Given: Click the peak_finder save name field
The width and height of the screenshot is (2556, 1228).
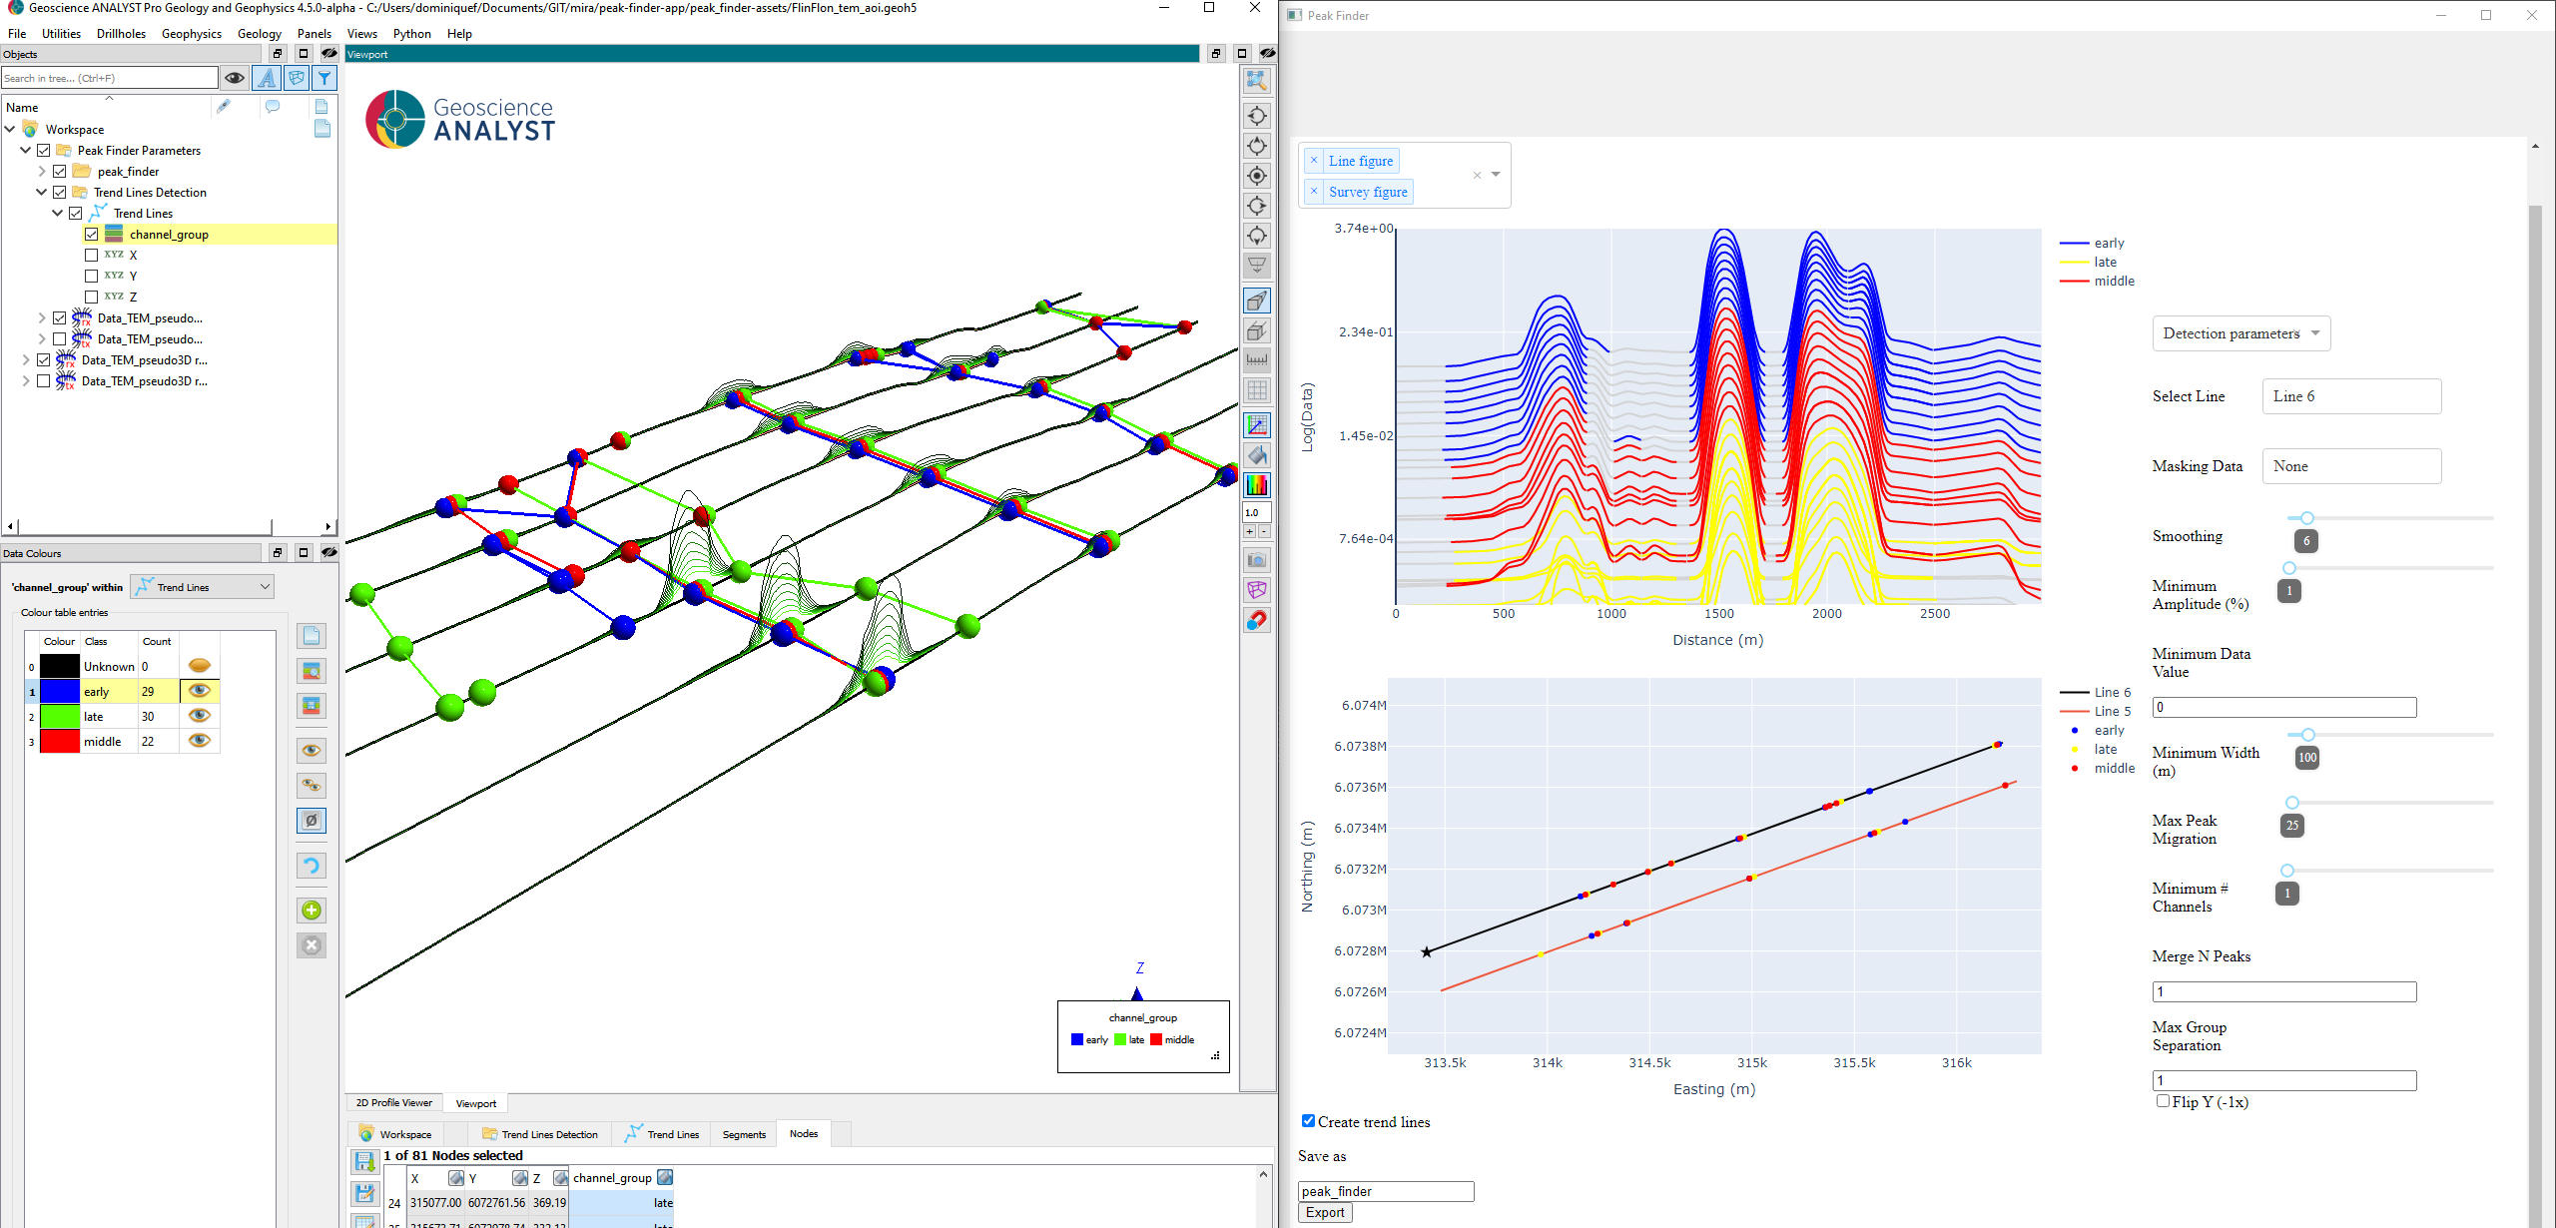Looking at the screenshot, I should (x=1385, y=1190).
